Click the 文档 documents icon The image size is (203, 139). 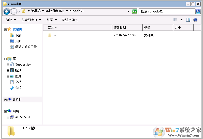pyautogui.click(x=12, y=82)
